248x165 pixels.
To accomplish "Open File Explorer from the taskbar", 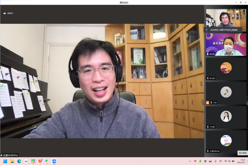I will point(12,161).
